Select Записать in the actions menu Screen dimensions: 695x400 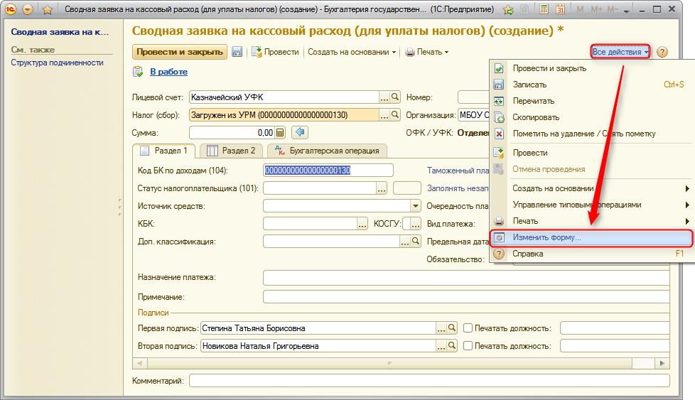pyautogui.click(x=591, y=85)
